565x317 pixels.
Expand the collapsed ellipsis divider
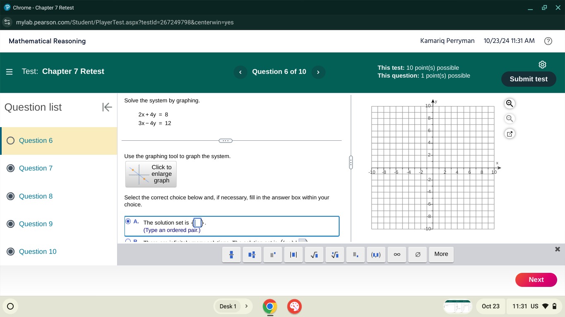225,141
